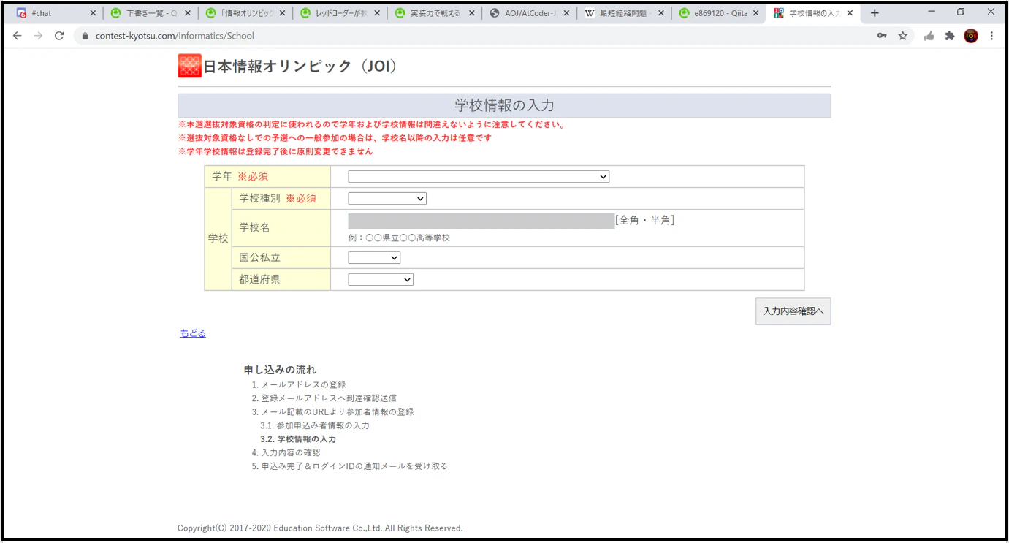Switch to the 最短経路問題 tab
Screen dimensions: 1009x543
tap(623, 13)
